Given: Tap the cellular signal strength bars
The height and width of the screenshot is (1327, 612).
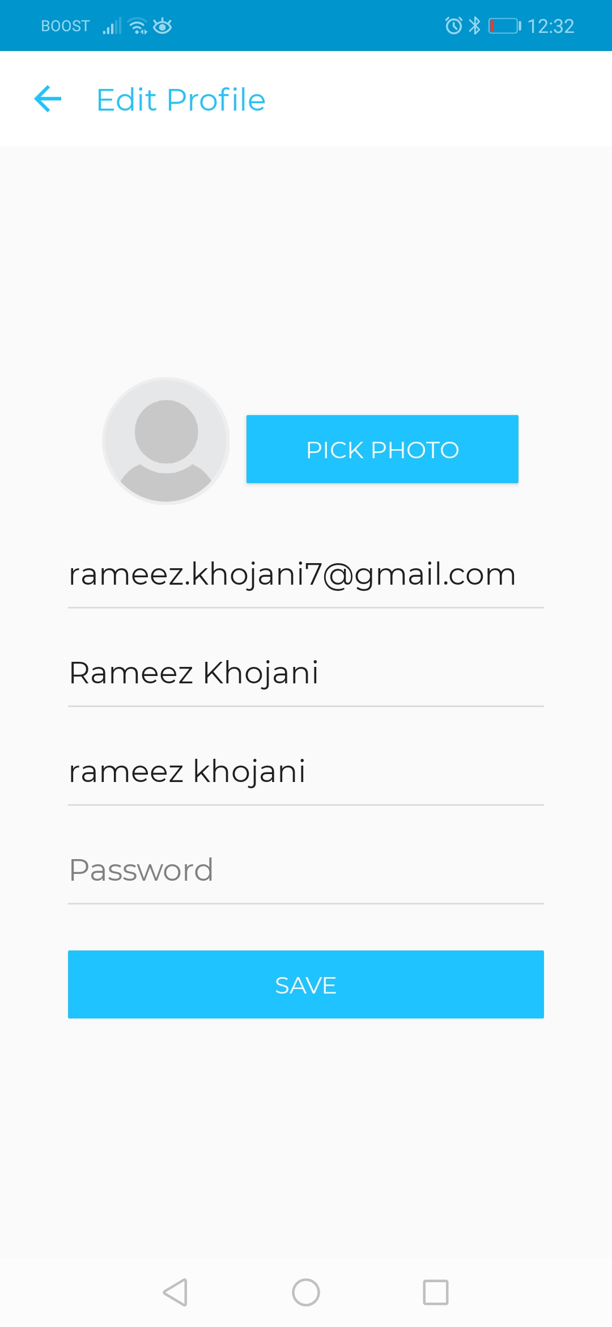Looking at the screenshot, I should click(x=112, y=26).
